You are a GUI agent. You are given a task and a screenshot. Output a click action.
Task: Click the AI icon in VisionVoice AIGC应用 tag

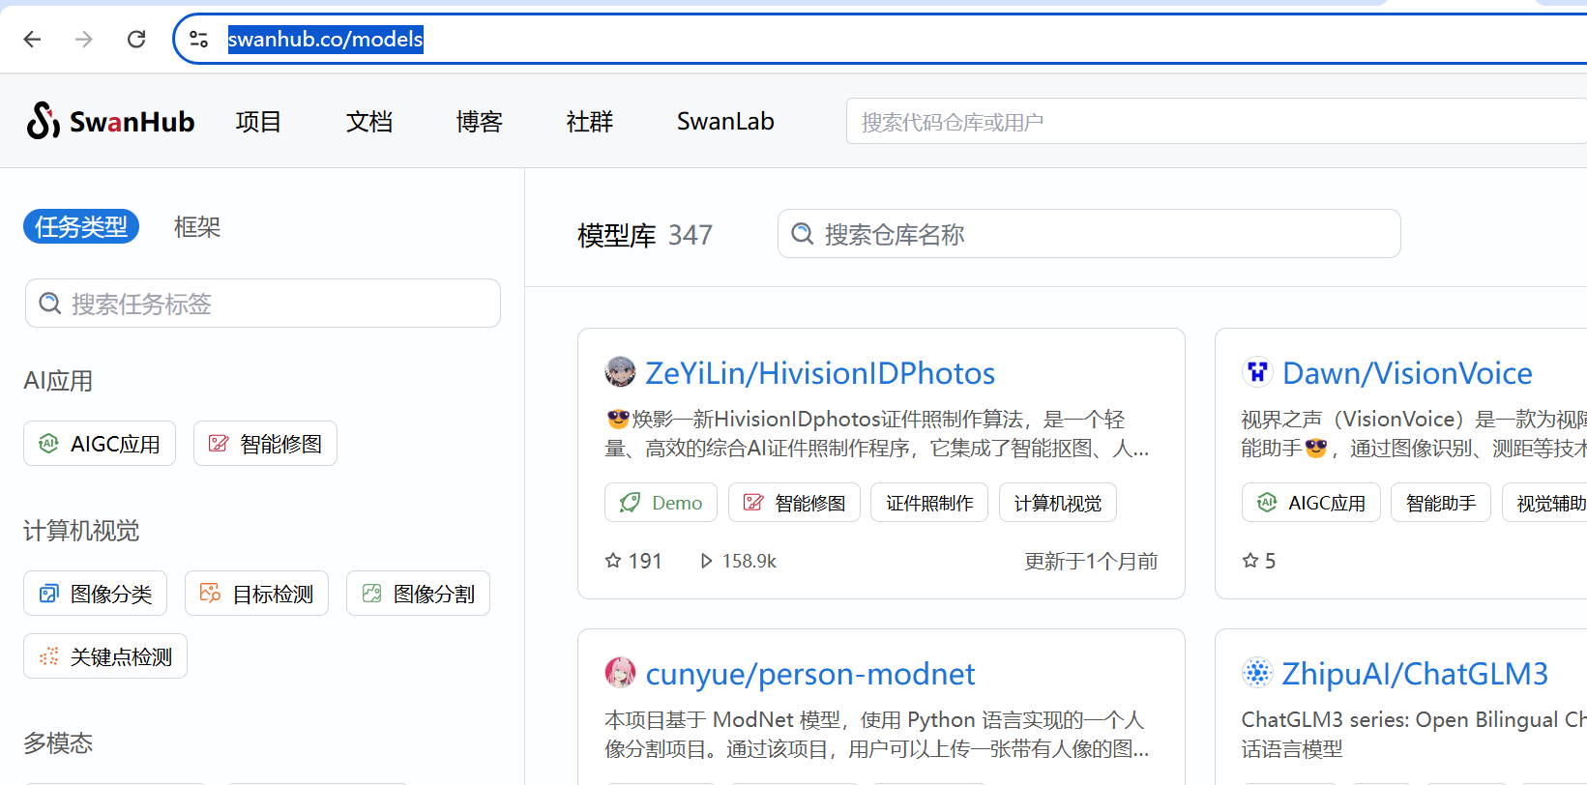(1267, 503)
